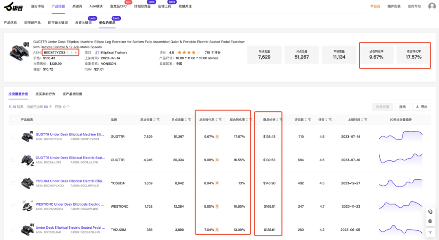Image resolution: width=439 pixels, height=240 pixels.
Task: Click the user avatar icon
Action: tap(432, 6)
